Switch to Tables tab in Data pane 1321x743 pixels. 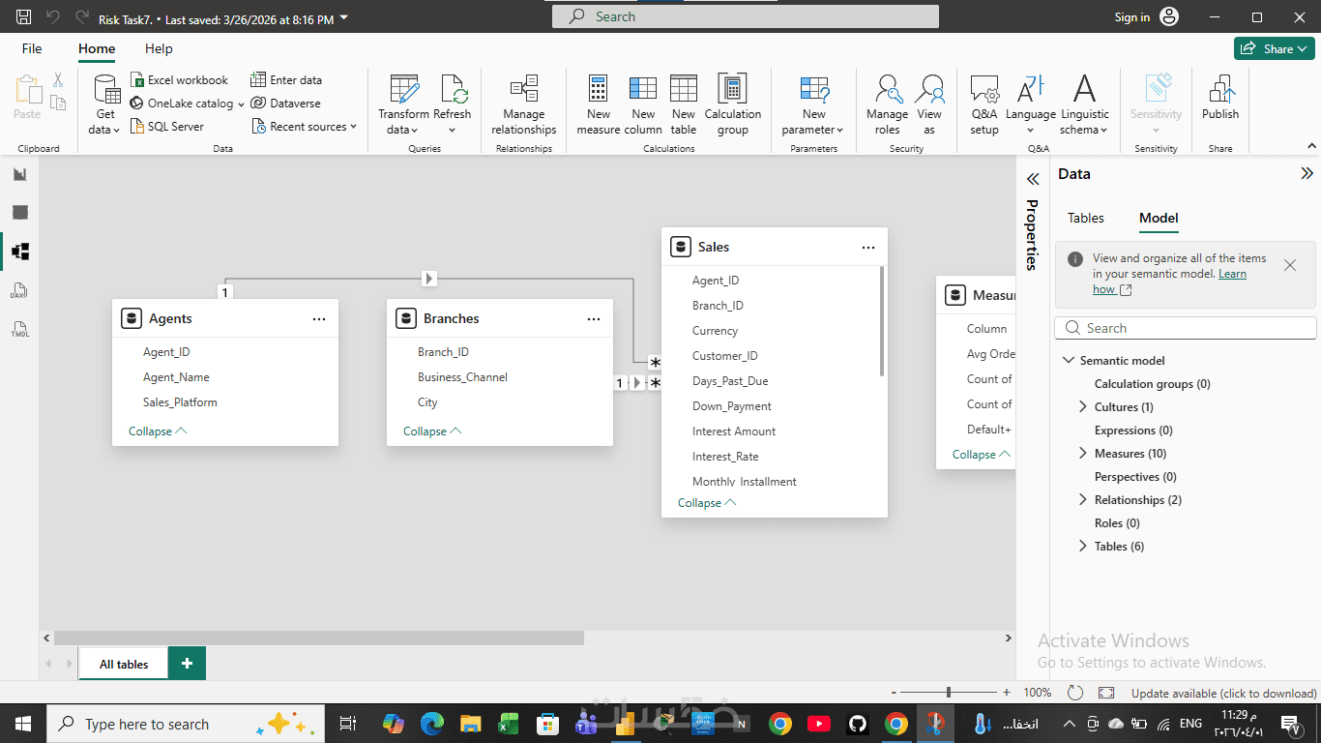1085,218
